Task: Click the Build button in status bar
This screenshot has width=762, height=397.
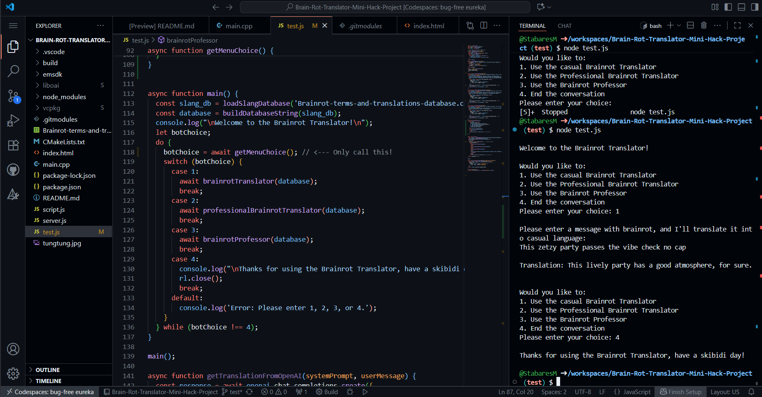Action: [x=327, y=392]
